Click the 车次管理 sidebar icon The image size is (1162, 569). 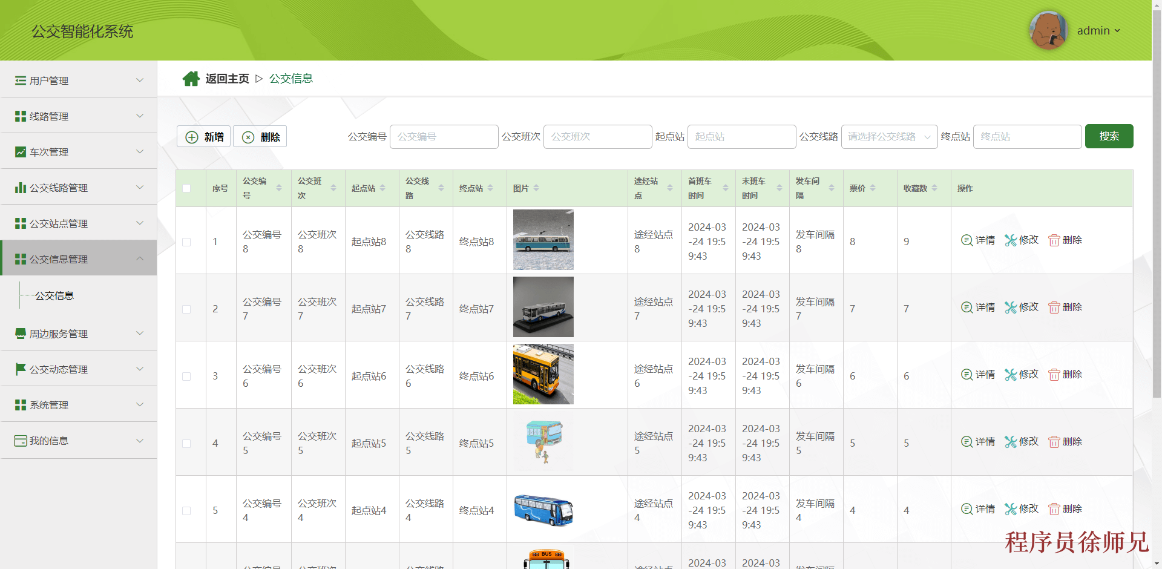pyautogui.click(x=20, y=151)
